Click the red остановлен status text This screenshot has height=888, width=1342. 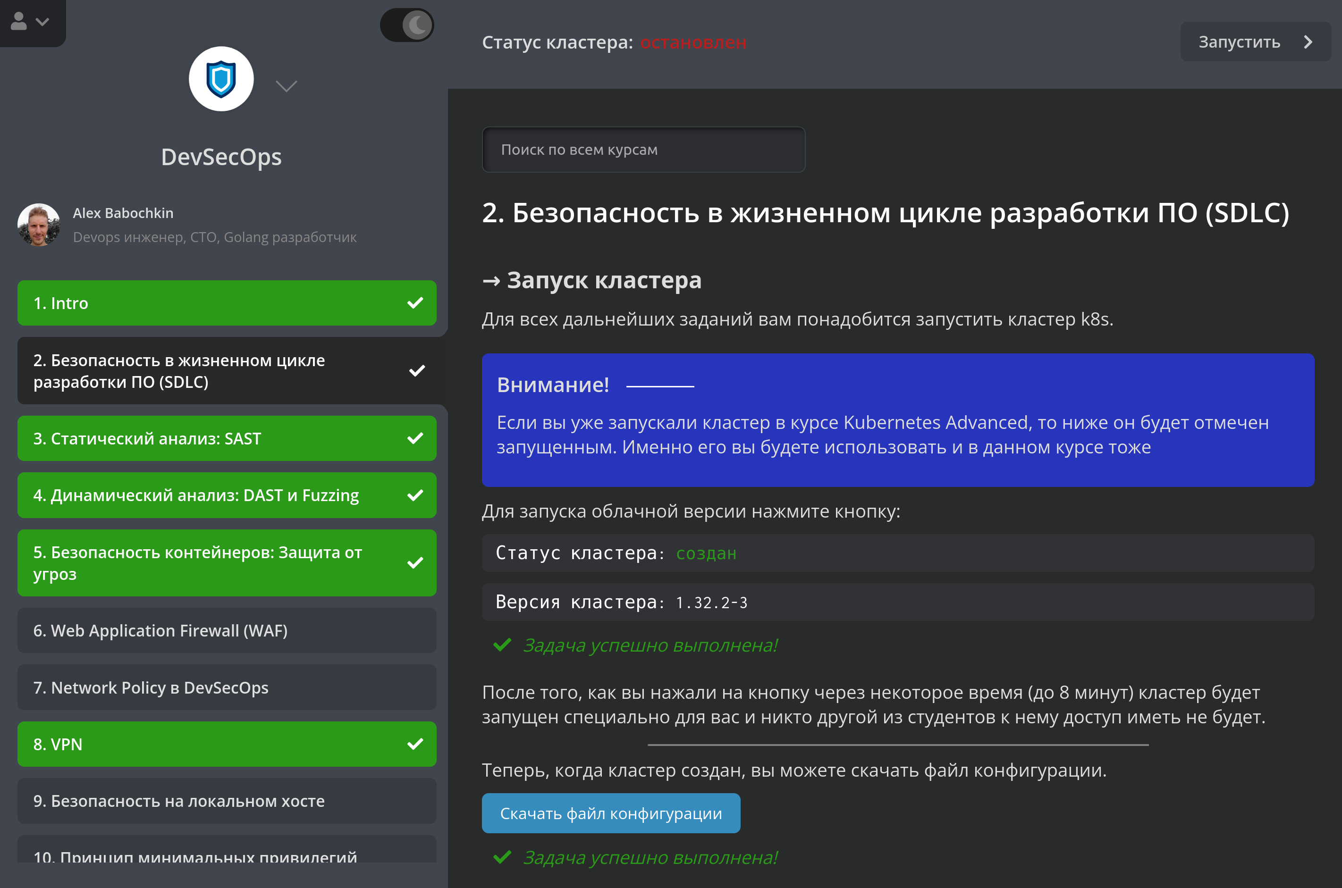pyautogui.click(x=693, y=42)
